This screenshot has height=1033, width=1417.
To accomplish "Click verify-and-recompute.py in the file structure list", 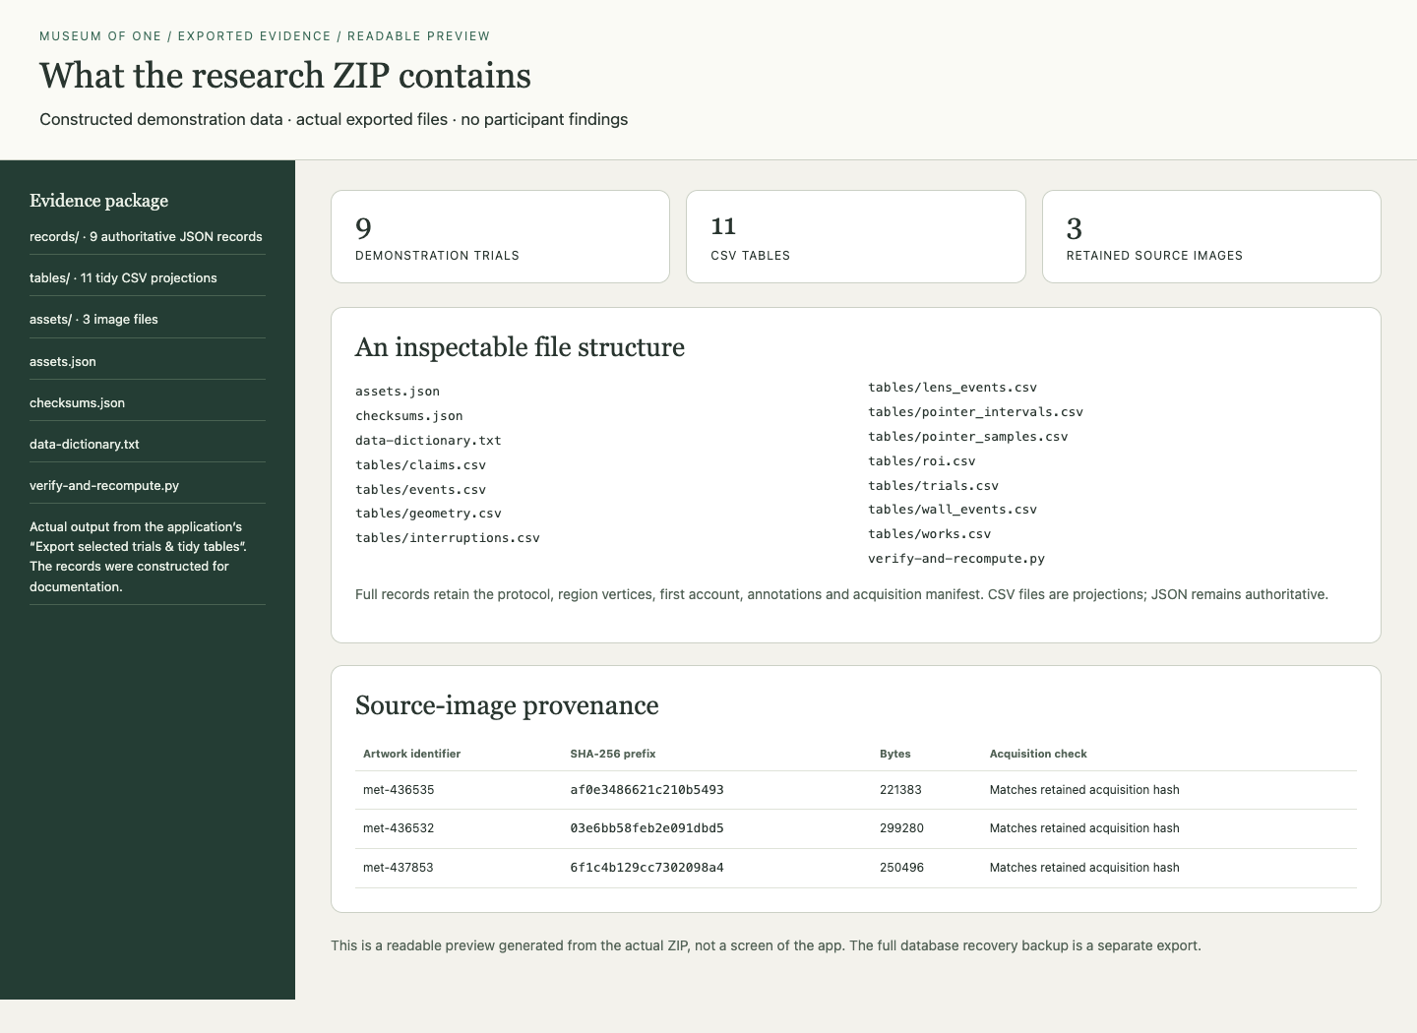I will tap(956, 559).
